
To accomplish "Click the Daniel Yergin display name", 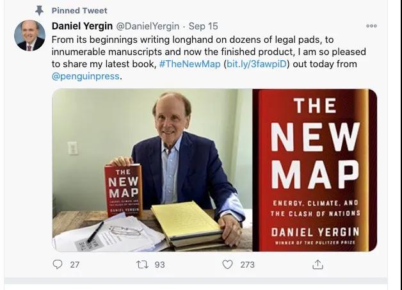I will point(82,26).
